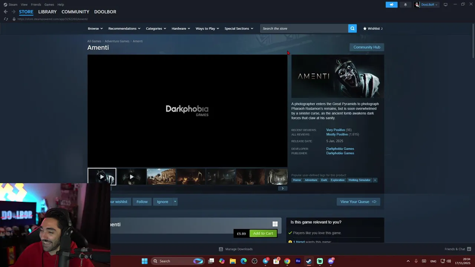Expand the Browse dropdown
This screenshot has width=475, height=267.
tap(95, 29)
